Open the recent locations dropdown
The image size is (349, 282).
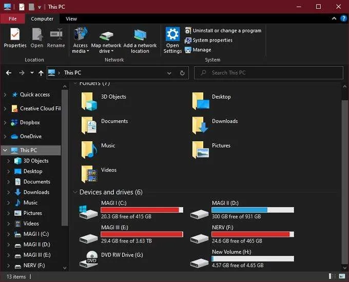tap(32, 72)
